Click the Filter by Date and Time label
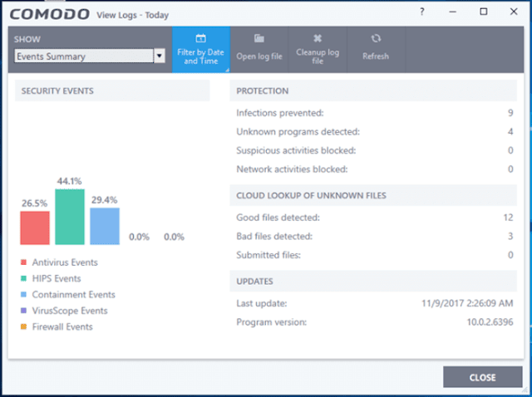 pyautogui.click(x=200, y=56)
